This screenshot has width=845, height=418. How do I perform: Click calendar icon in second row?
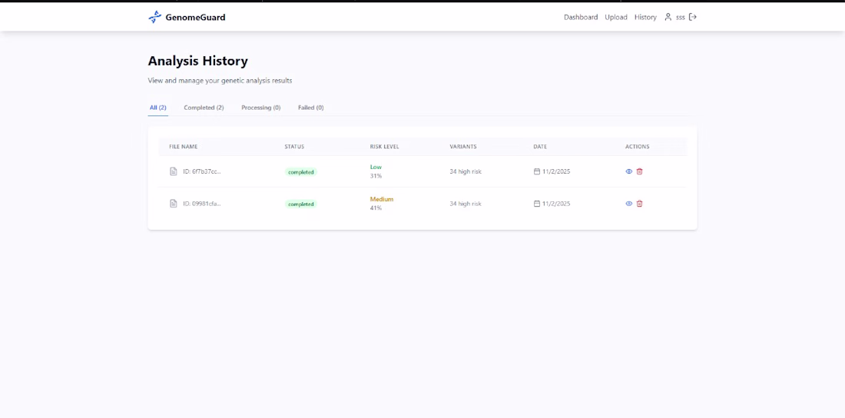[537, 204]
